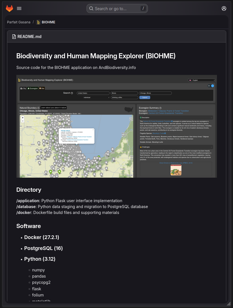Click the BIOHME project avatar in breadcrumb

pyautogui.click(x=38, y=22)
